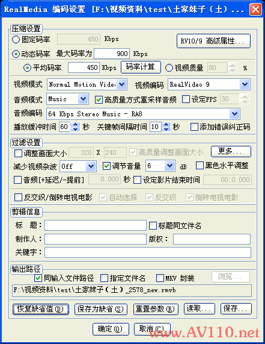Click 重置参数(R) button
Screen dimensions: 265x344
(156, 309)
